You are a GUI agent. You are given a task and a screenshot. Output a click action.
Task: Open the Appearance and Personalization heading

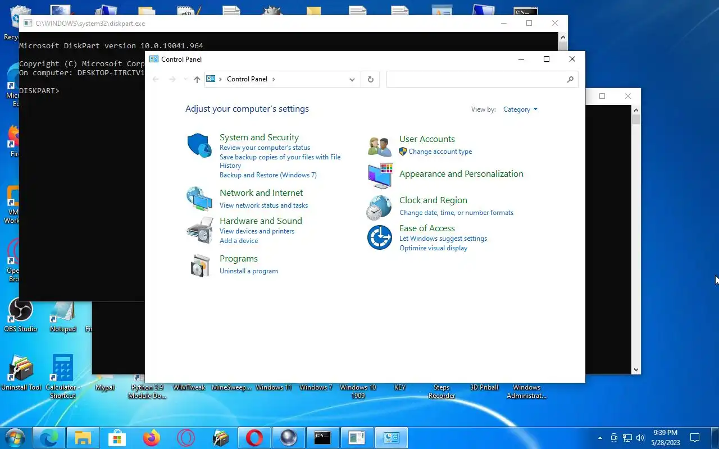coord(461,174)
